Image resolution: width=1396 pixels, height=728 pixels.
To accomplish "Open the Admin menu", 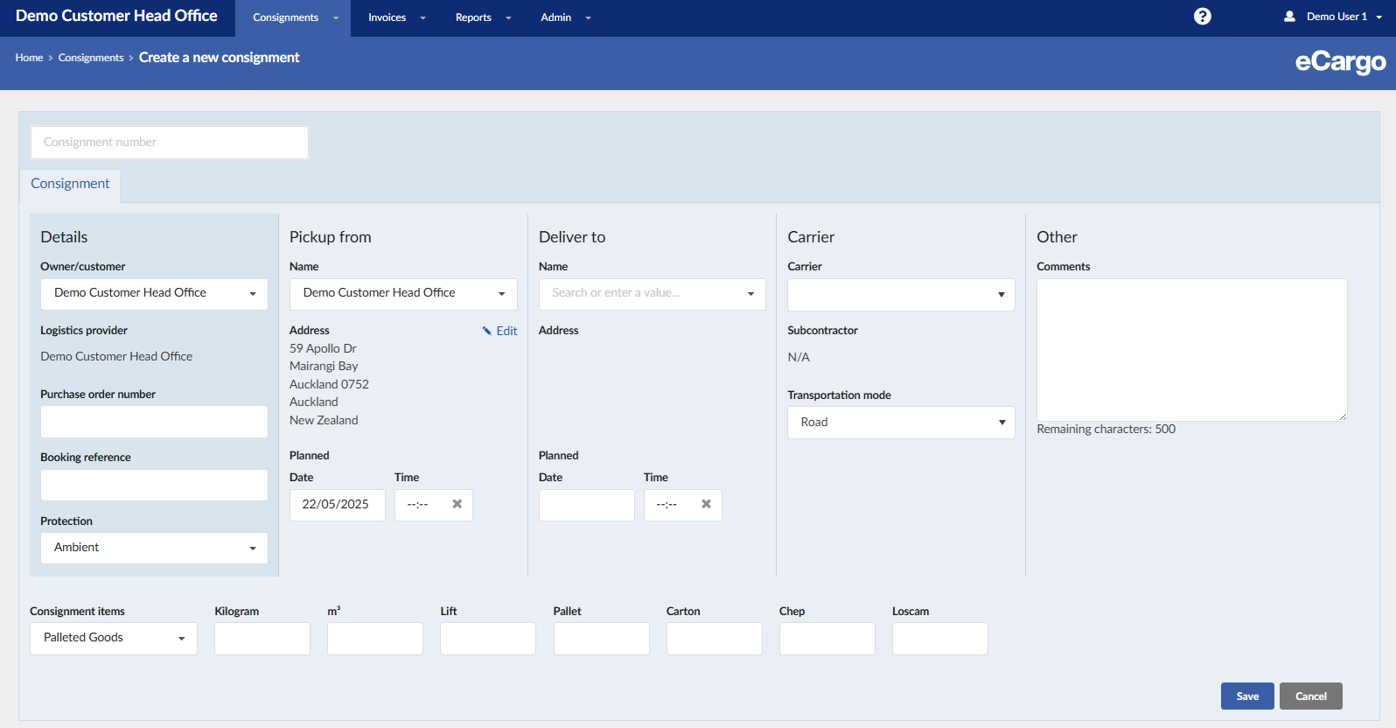I will click(x=565, y=17).
